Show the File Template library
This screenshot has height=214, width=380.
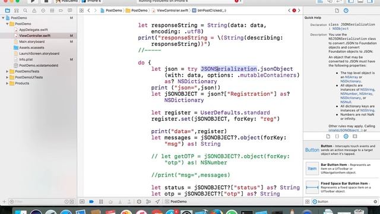pyautogui.click(x=328, y=136)
